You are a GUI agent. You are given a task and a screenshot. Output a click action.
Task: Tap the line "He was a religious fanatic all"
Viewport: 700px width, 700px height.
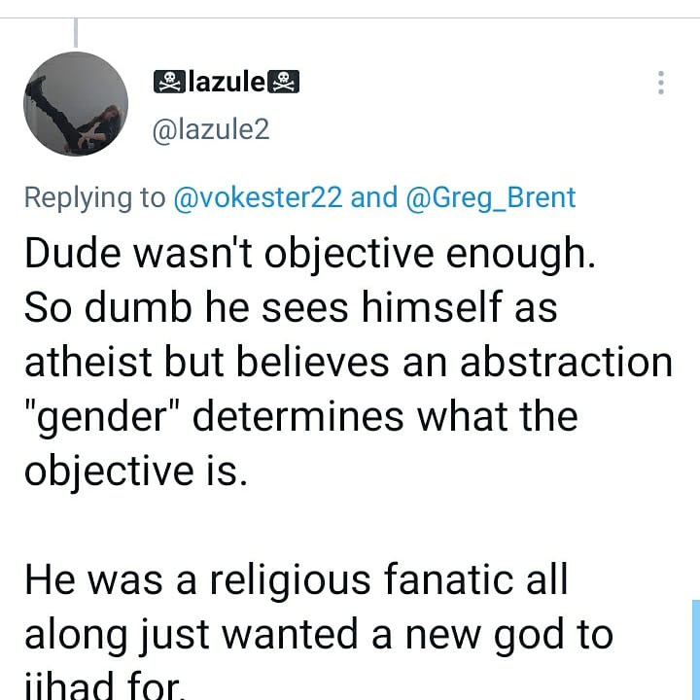pos(296,580)
